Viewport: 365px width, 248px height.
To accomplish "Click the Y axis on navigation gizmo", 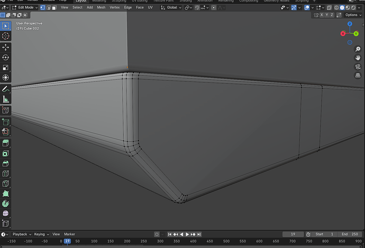I will [356, 34].
